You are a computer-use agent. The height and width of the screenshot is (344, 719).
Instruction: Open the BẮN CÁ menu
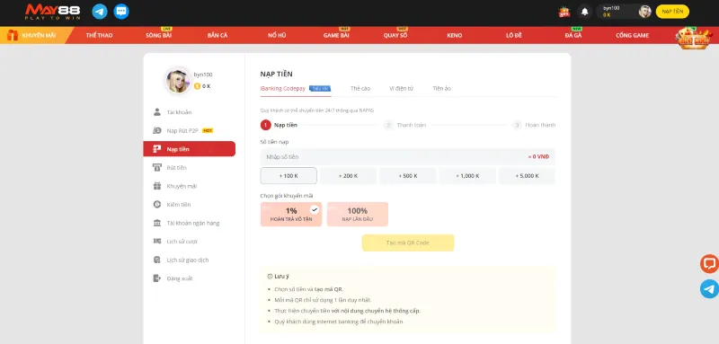click(217, 35)
